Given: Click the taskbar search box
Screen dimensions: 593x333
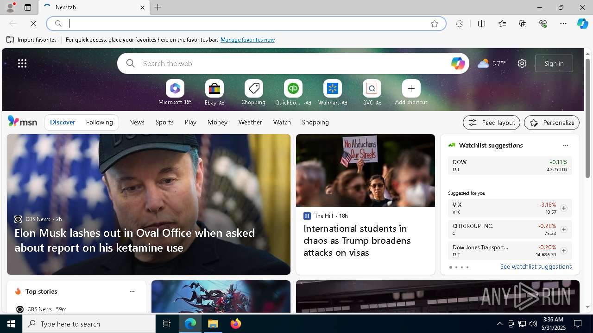Looking at the screenshot, I should (89, 324).
